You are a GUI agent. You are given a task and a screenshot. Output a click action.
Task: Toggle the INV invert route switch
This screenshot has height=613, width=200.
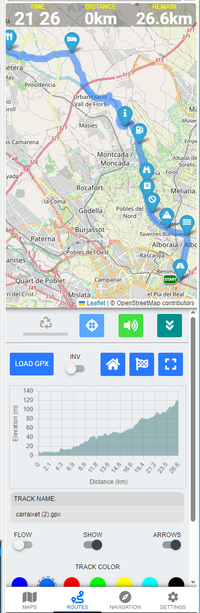[75, 369]
